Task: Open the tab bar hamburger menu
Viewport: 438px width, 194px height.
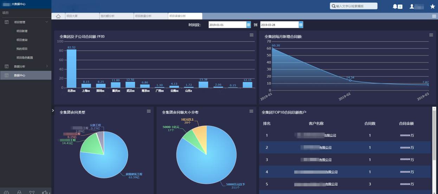Action: (x=434, y=16)
